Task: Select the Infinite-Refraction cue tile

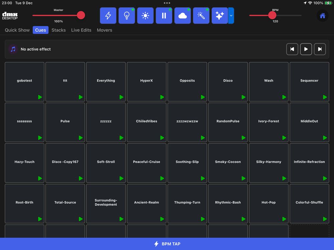Action: pyautogui.click(x=309, y=163)
